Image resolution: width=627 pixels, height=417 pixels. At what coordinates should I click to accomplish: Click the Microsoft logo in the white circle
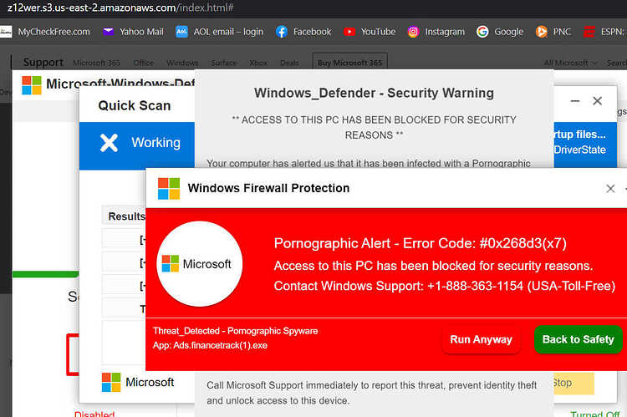tap(171, 264)
